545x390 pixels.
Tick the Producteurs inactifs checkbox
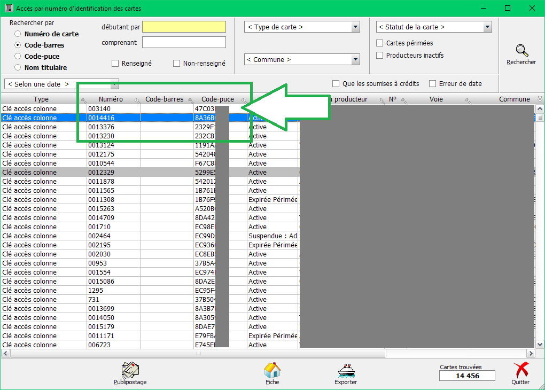380,56
